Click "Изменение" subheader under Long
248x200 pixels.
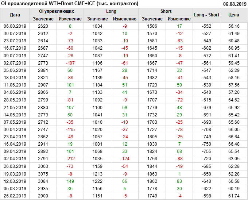[124, 19]
